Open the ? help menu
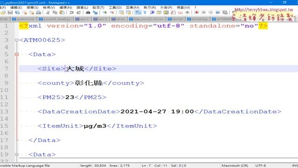298x168 pixels. [195, 7]
